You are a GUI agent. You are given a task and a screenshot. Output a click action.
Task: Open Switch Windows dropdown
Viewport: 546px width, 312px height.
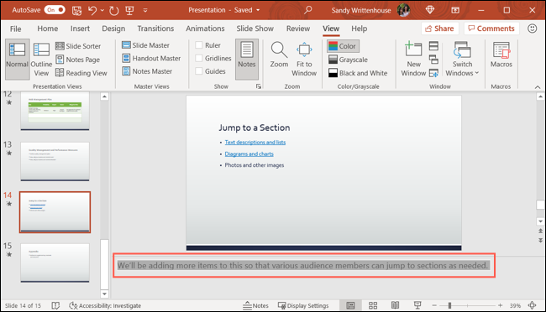point(462,59)
